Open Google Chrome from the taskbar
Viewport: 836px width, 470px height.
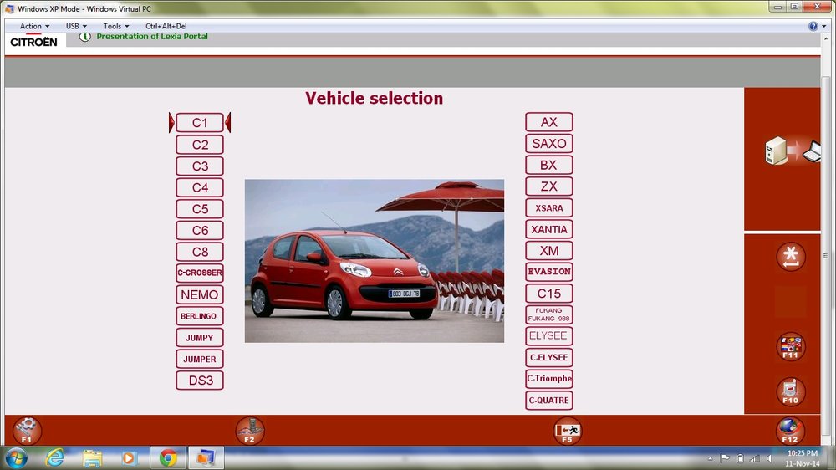pos(168,457)
